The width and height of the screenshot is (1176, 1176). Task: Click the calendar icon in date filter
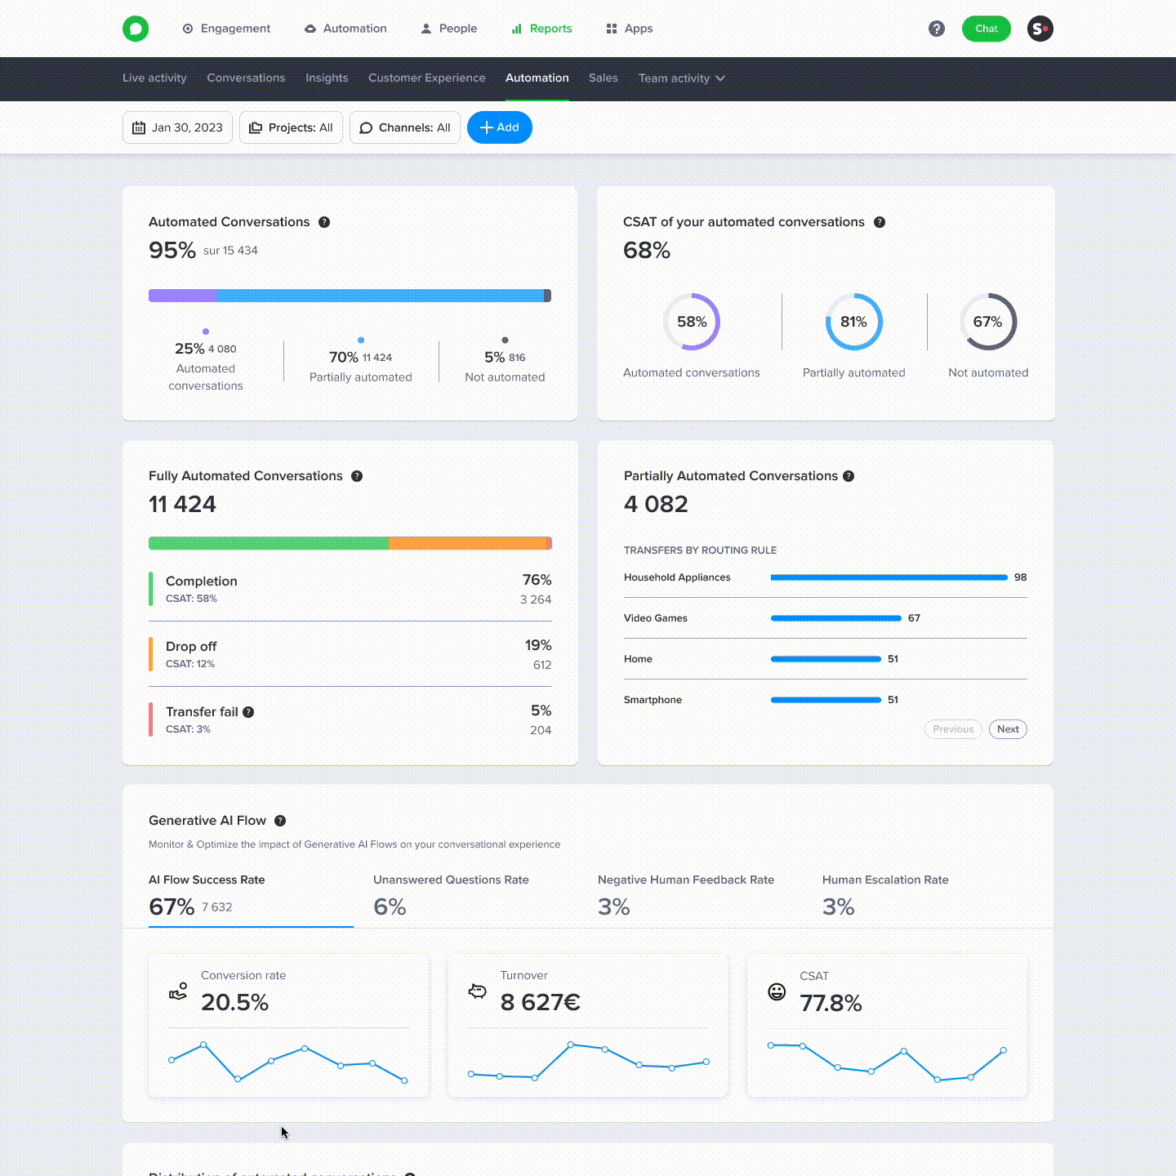point(139,127)
